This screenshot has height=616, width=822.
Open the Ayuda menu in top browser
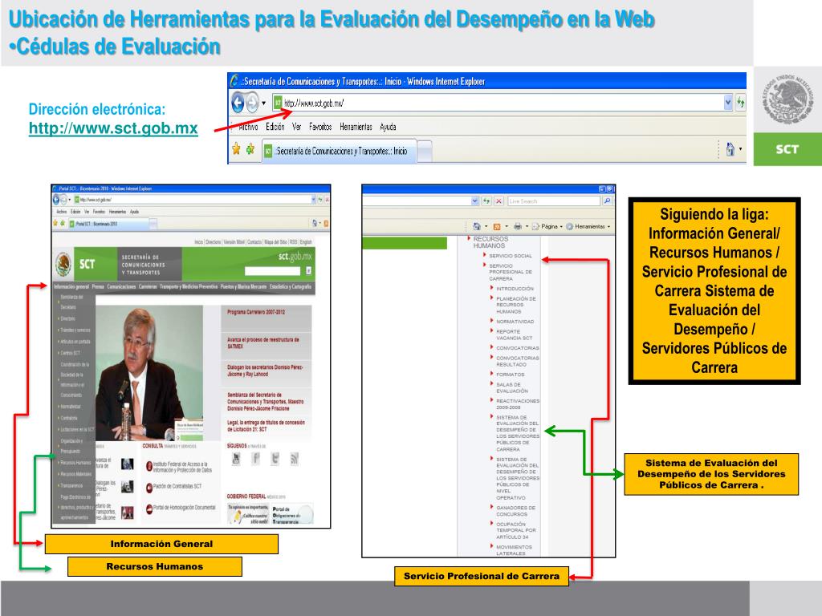coord(388,127)
